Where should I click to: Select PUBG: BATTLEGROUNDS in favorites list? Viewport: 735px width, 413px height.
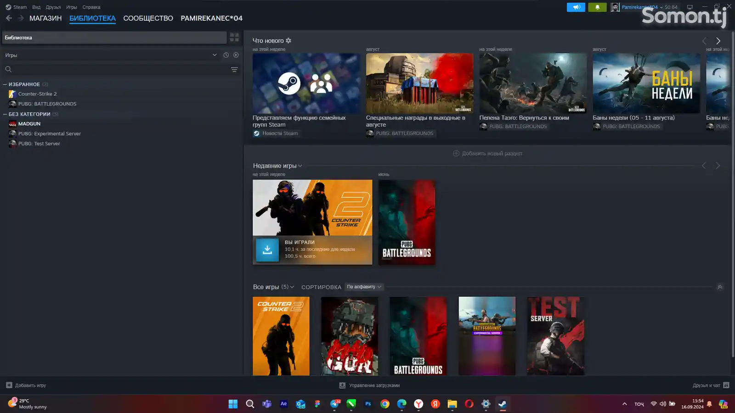click(x=47, y=104)
